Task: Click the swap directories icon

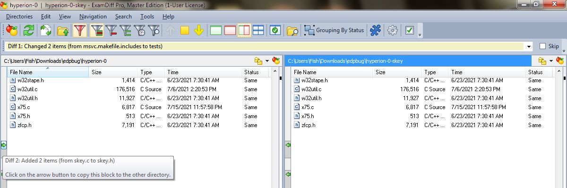Action: [46, 31]
